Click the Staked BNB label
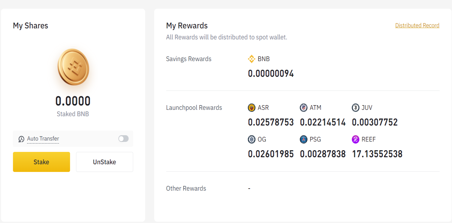 click(x=73, y=114)
